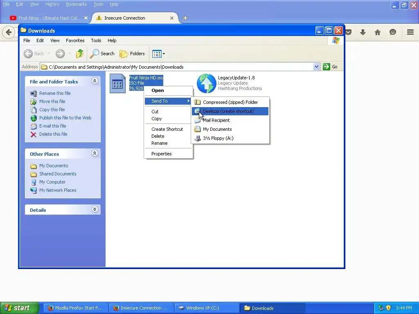Click Move this file link
Image resolution: width=419 pixels, height=314 pixels.
coord(52,101)
